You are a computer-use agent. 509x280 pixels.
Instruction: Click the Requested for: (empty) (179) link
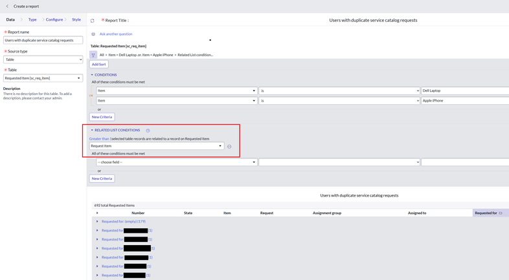pyautogui.click(x=123, y=222)
